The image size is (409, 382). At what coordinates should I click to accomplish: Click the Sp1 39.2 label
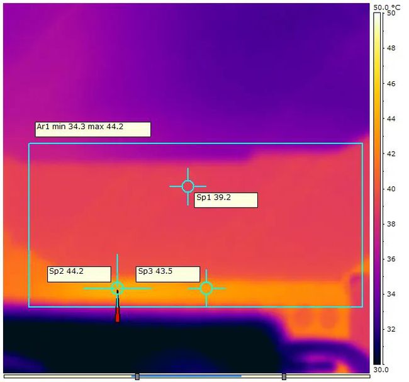click(x=226, y=200)
